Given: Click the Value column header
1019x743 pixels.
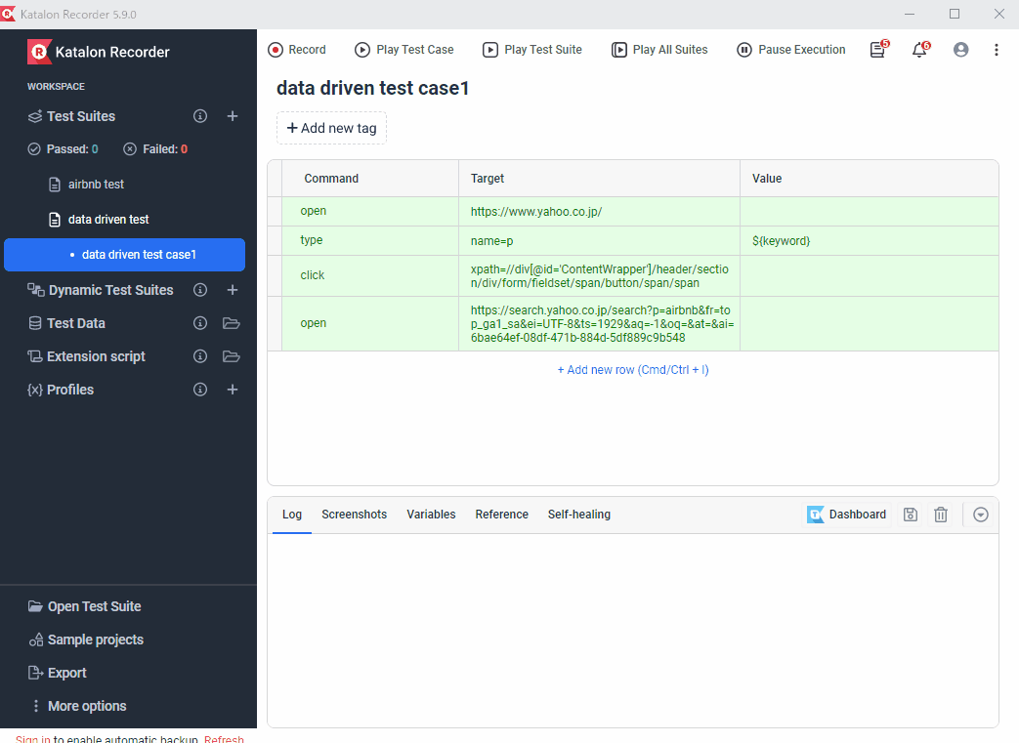Looking at the screenshot, I should tap(869, 178).
